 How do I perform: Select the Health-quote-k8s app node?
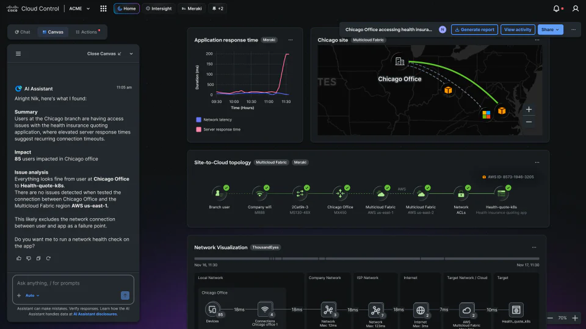pyautogui.click(x=502, y=193)
